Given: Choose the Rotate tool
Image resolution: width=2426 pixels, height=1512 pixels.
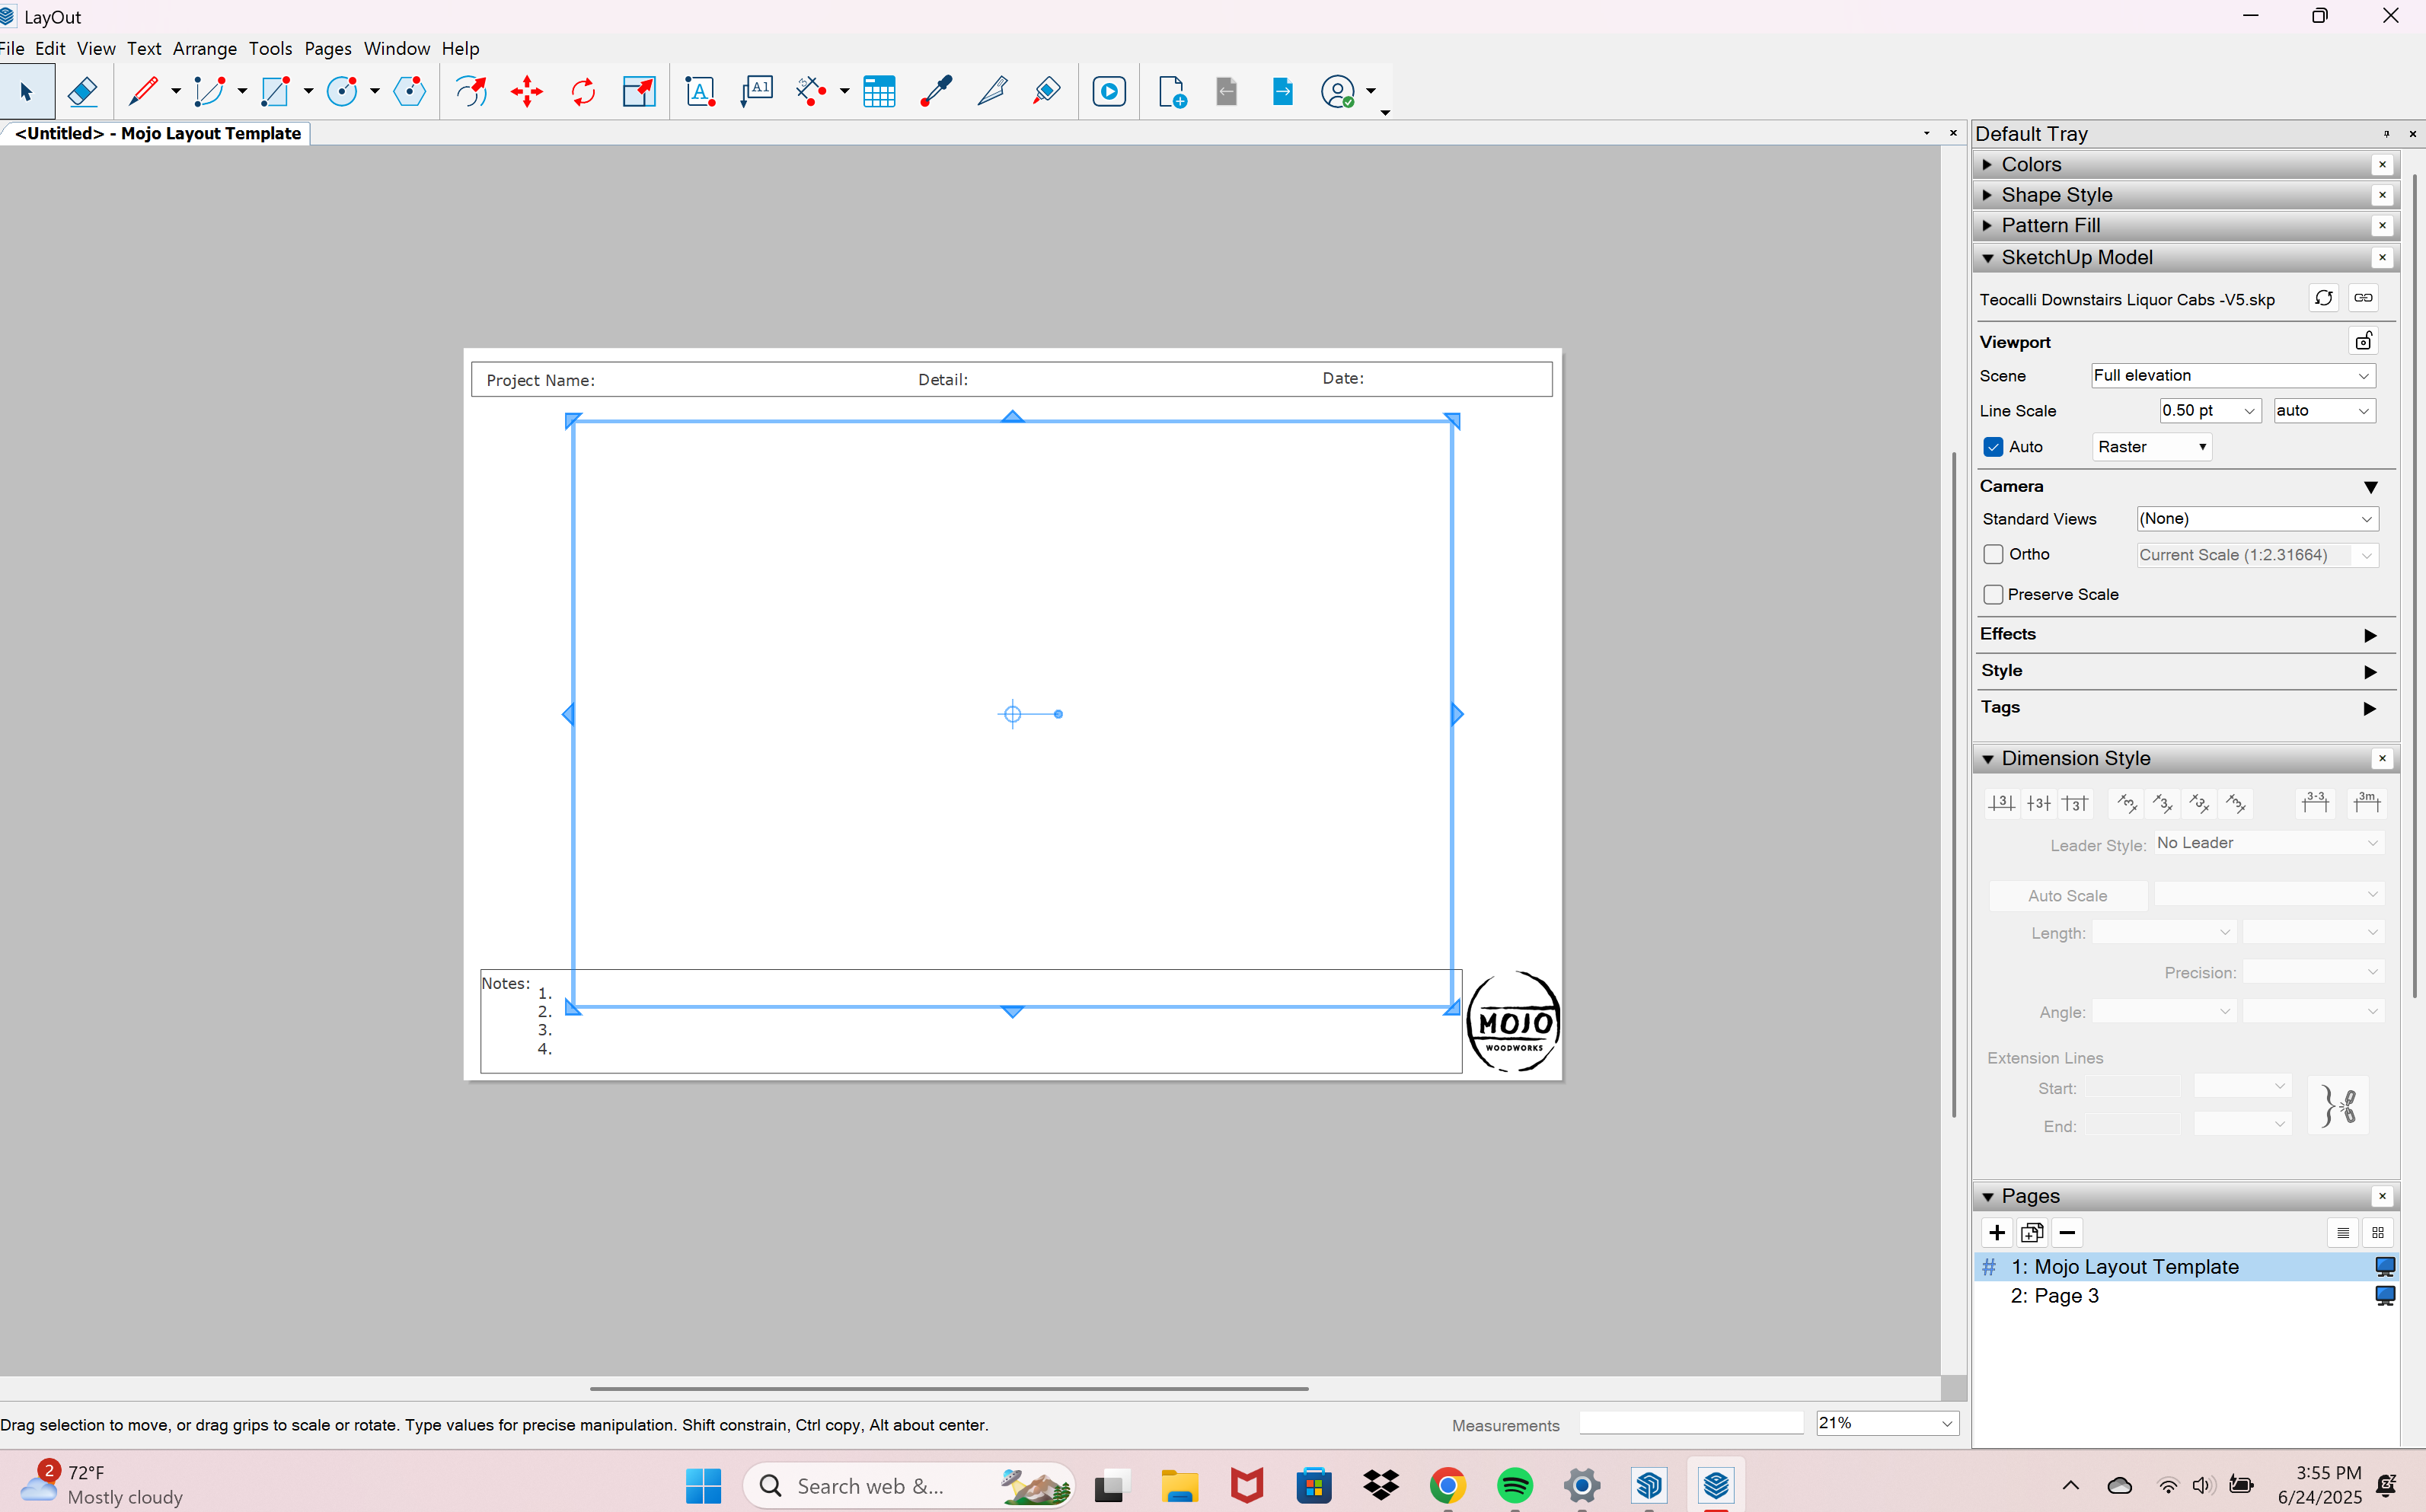Looking at the screenshot, I should point(583,92).
